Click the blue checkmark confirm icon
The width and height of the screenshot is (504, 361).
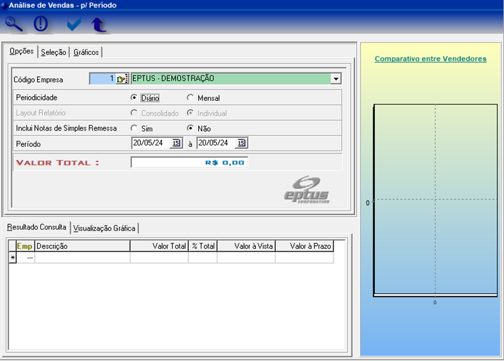click(74, 24)
